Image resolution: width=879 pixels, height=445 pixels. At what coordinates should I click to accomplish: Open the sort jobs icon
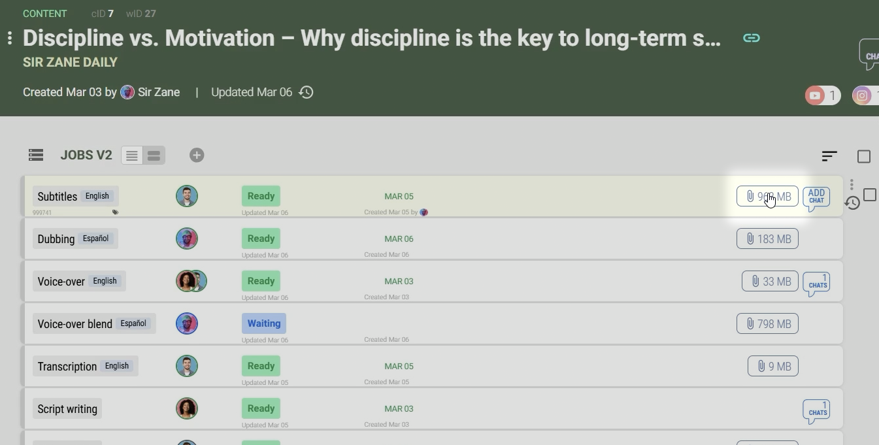coord(829,156)
